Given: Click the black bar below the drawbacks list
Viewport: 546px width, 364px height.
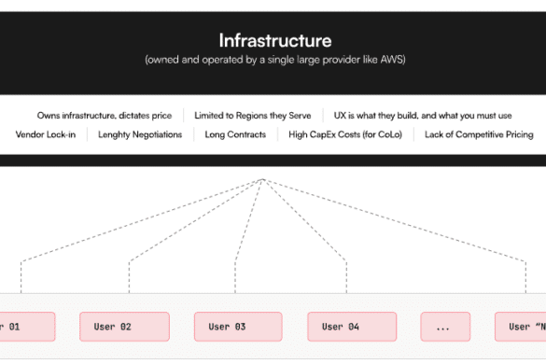Looking at the screenshot, I should (x=273, y=161).
